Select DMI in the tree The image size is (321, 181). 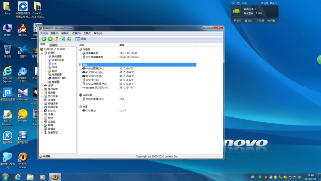[54, 64]
